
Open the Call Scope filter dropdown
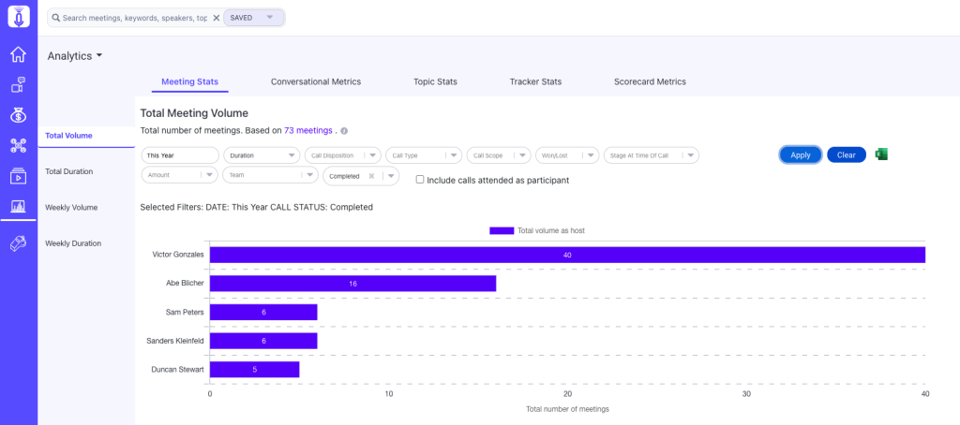pyautogui.click(x=499, y=155)
